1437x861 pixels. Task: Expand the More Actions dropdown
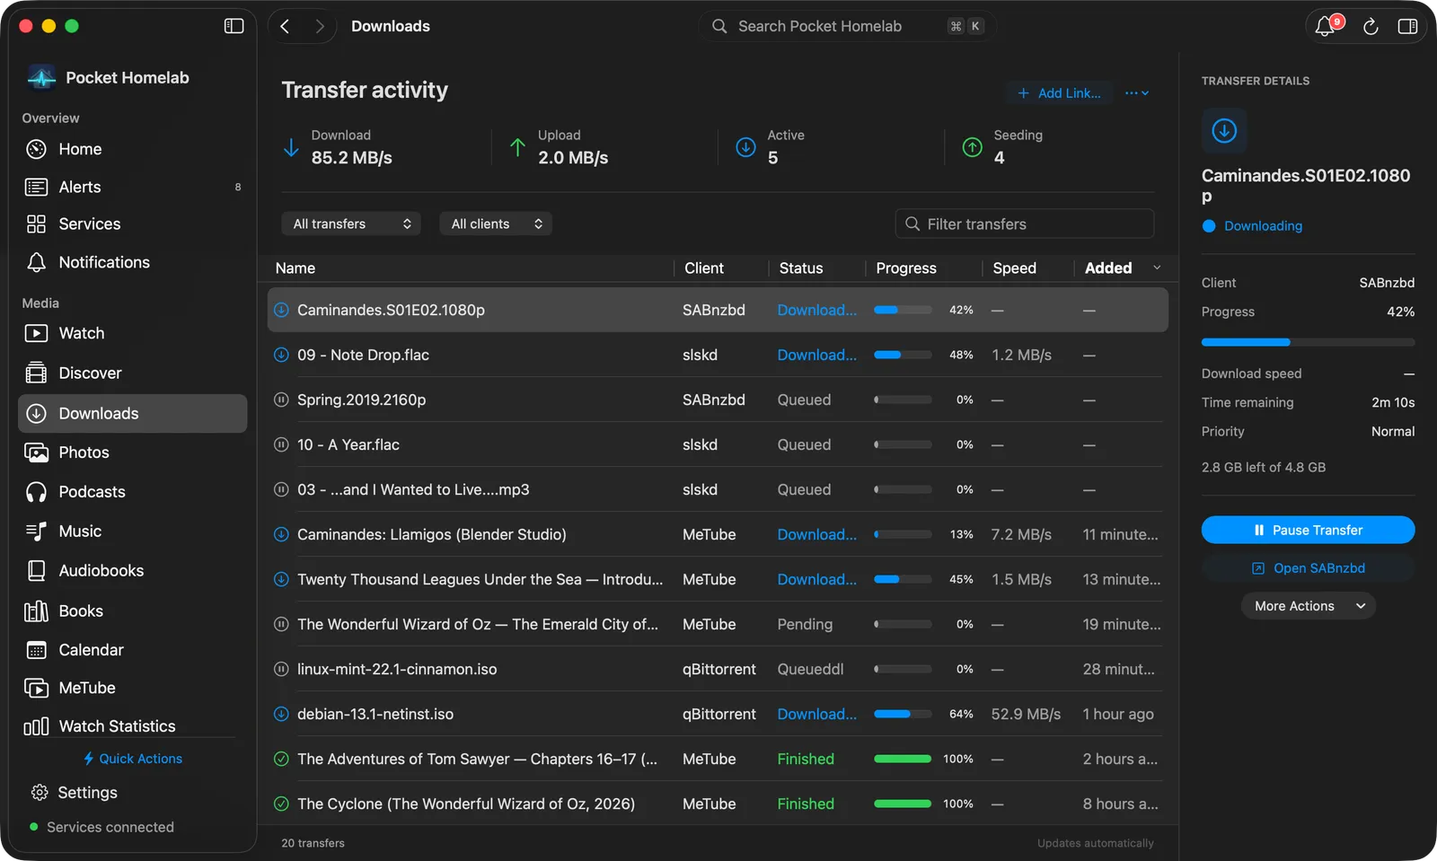(x=1308, y=606)
